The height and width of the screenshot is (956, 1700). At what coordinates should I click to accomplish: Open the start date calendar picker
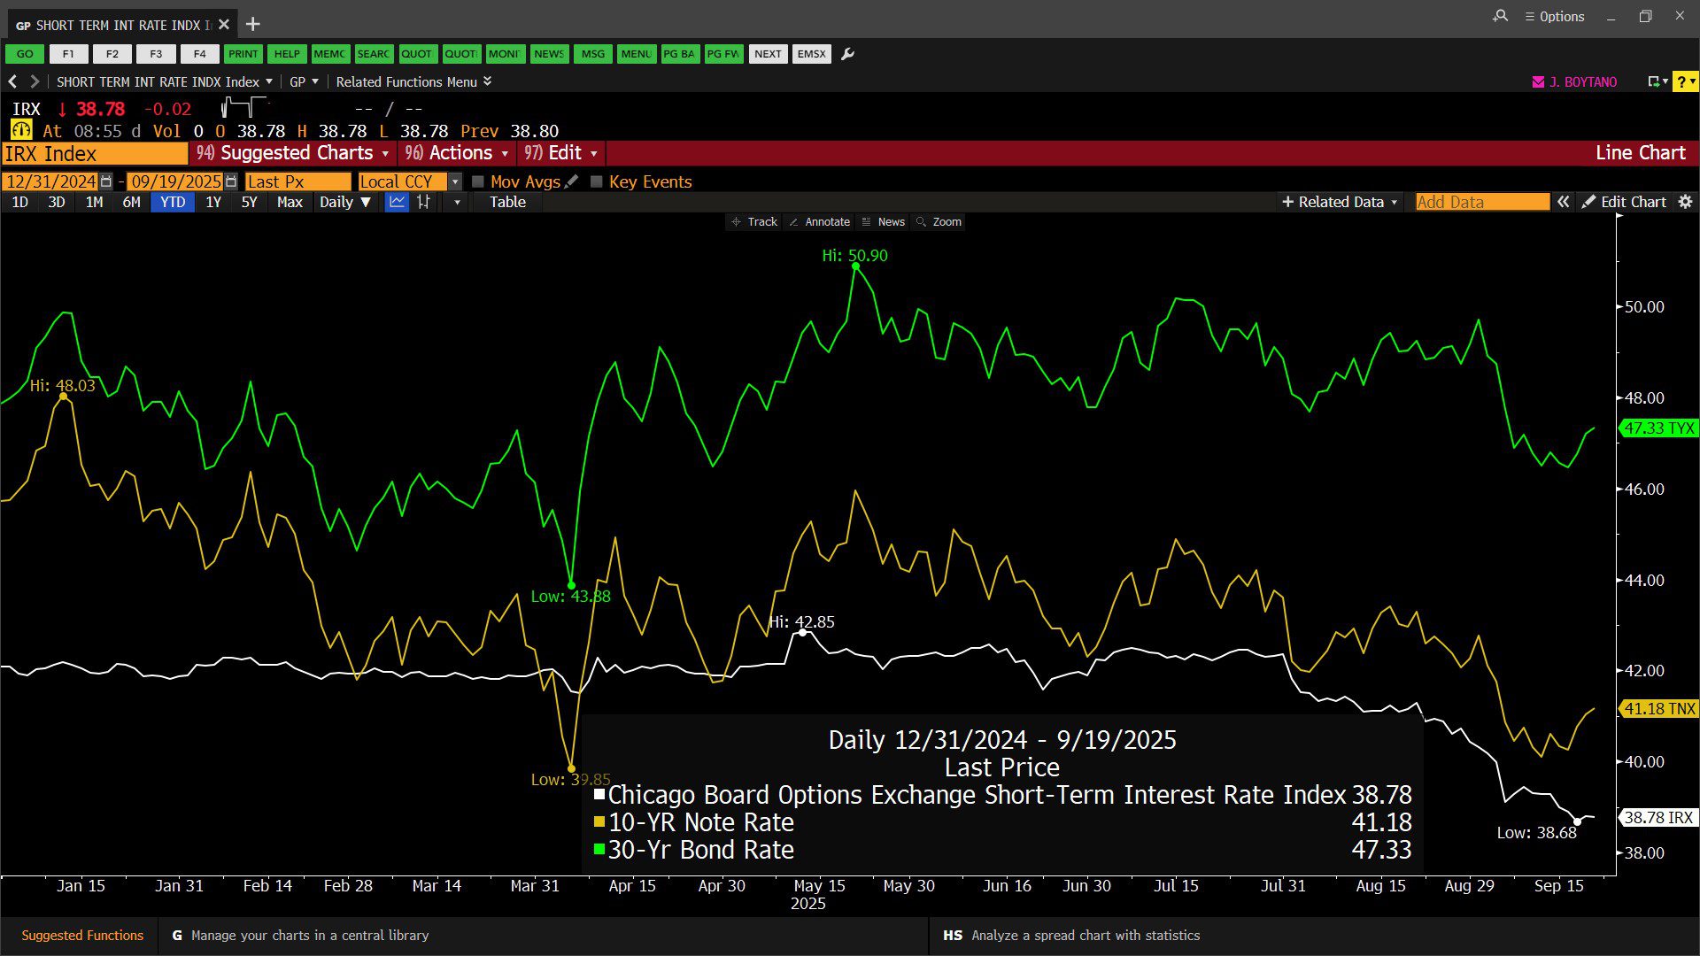click(x=106, y=181)
